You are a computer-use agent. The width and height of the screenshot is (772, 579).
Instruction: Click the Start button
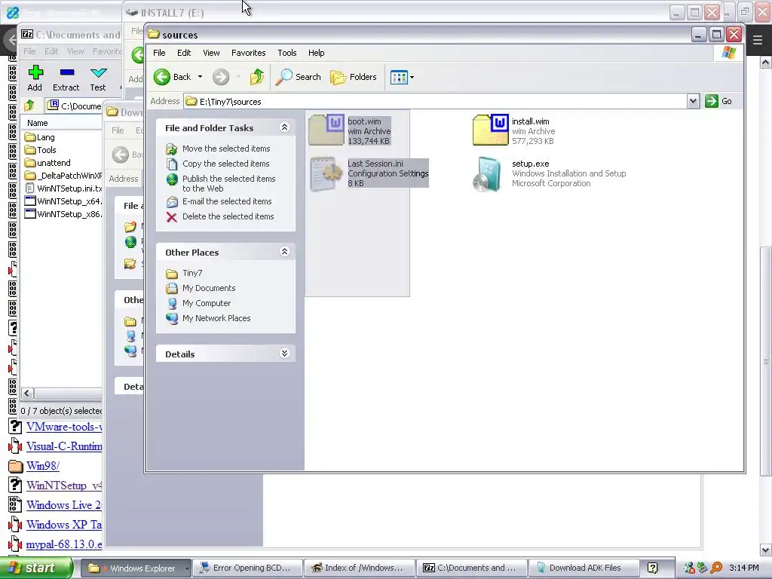click(36, 568)
